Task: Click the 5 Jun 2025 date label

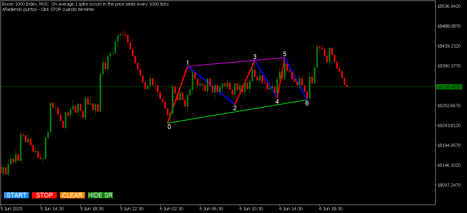Action: [x=12, y=209]
